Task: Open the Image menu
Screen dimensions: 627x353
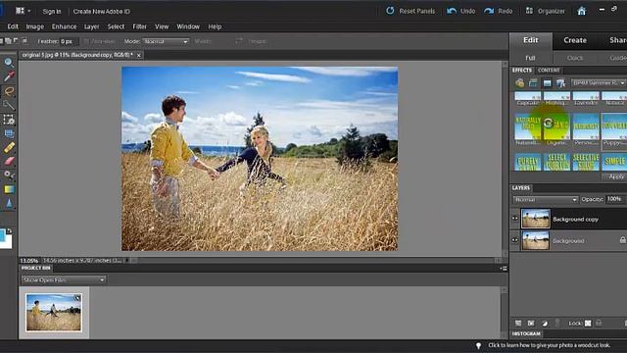Action: point(35,26)
